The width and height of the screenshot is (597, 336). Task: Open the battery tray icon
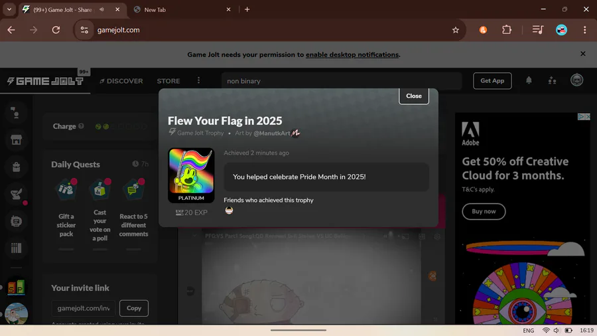[x=568, y=330]
